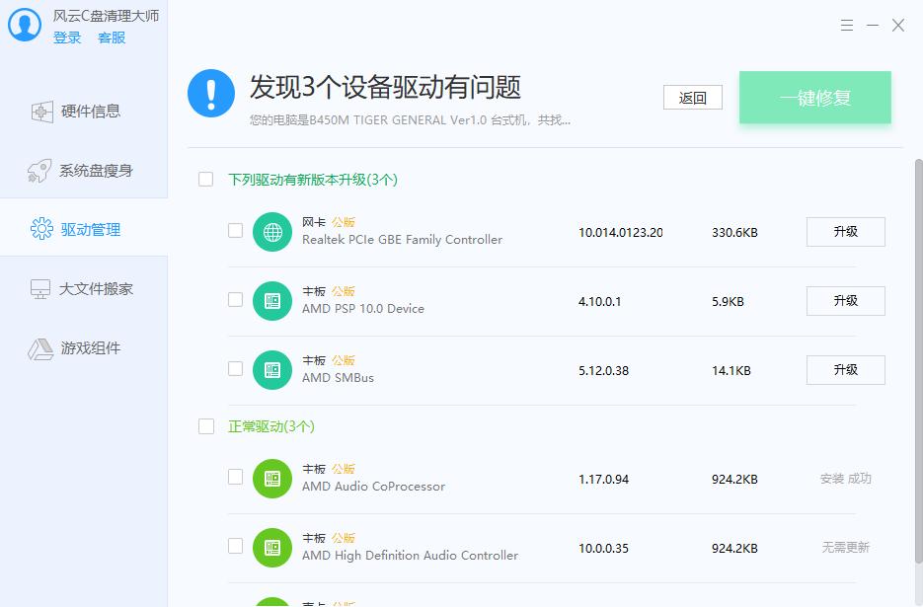Click the 登录 login link
923x607 pixels.
tap(67, 38)
